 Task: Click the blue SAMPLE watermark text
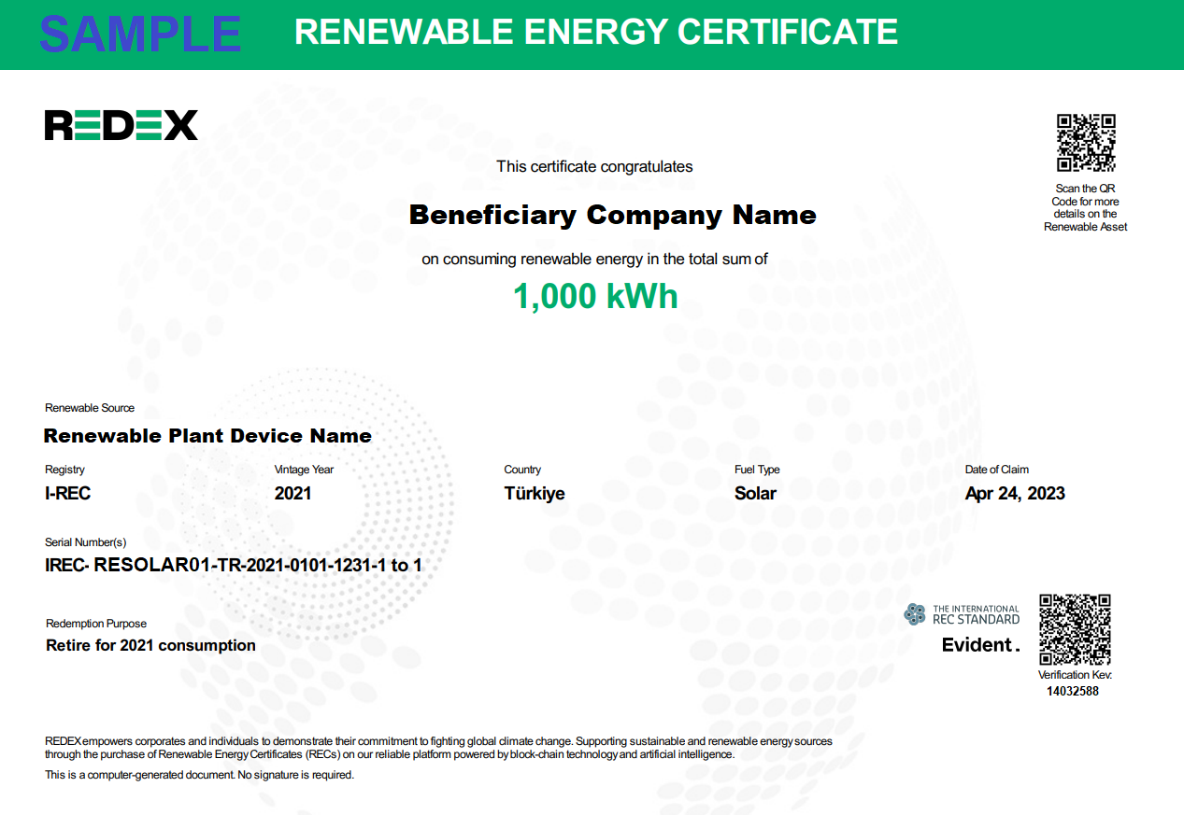140,34
